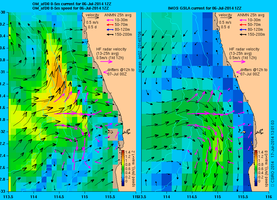Image resolution: width=277 pixels, height=200 pixels.
Task: Click the '115.5' longitude label under right map
Action: point(243,197)
